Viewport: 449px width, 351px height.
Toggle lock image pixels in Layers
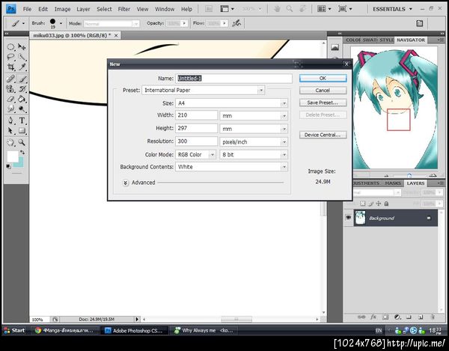coord(371,204)
